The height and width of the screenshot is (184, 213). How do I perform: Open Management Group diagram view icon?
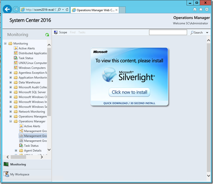tap(21, 131)
